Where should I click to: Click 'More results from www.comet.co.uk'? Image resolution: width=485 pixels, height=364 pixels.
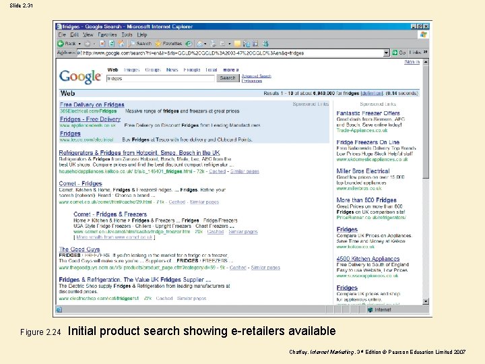point(115,237)
